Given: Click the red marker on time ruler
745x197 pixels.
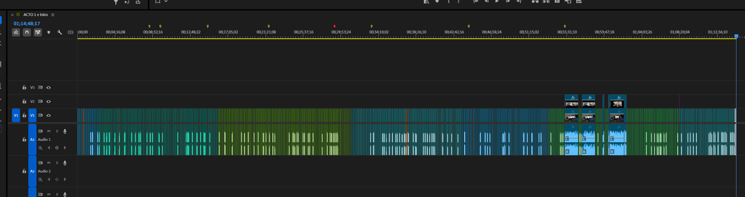Looking at the screenshot, I should tap(335, 26).
